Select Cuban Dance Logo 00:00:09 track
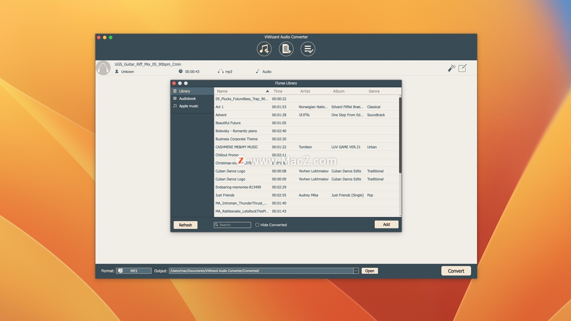 tap(306, 179)
